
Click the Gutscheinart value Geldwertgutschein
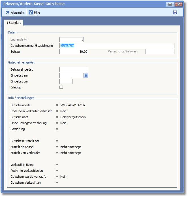coord(73,117)
